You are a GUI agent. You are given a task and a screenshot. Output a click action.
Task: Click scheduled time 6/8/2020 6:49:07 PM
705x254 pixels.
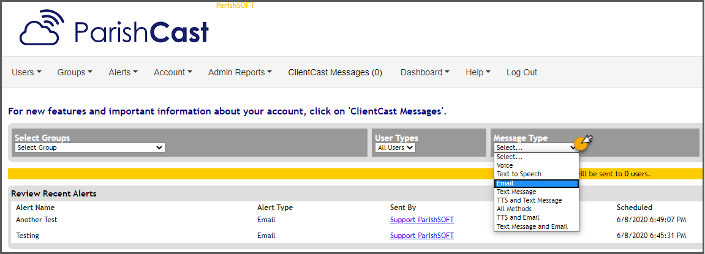point(651,220)
